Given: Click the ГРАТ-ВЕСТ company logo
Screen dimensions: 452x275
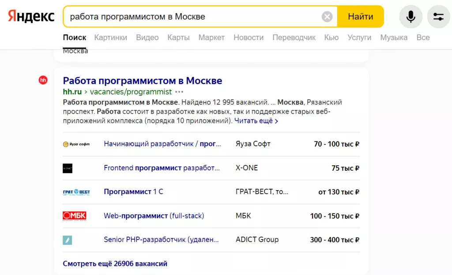Looking at the screenshot, I should 76,192.
